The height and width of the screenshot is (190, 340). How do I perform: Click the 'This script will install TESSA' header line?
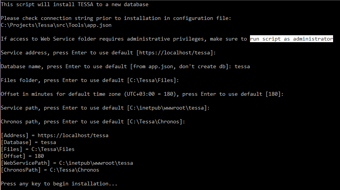pyautogui.click(x=75, y=5)
